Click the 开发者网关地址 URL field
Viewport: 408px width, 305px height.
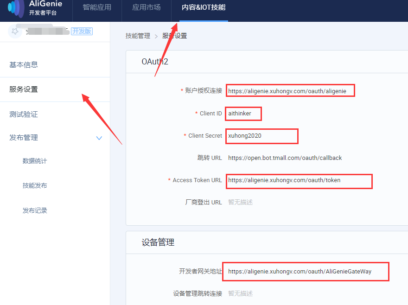point(306,272)
